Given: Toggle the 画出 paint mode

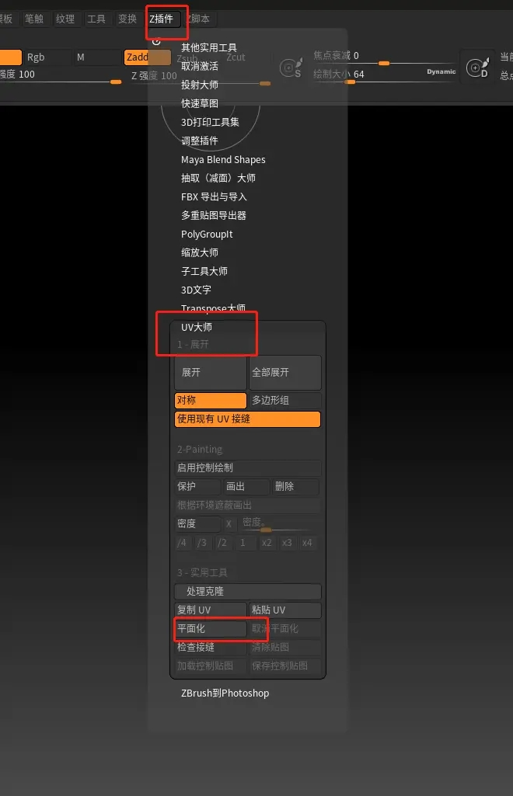Looking at the screenshot, I should (x=246, y=486).
